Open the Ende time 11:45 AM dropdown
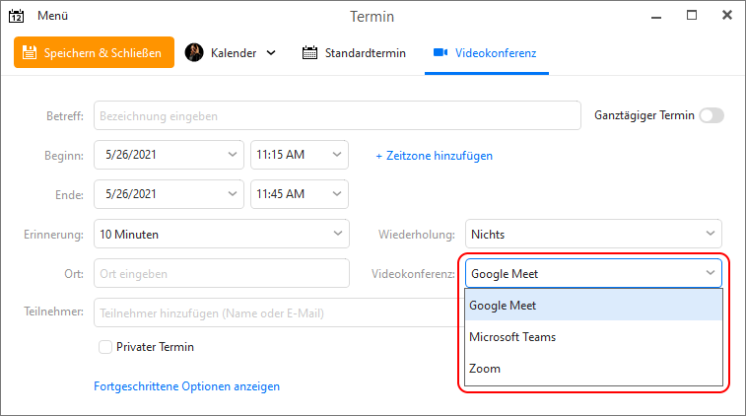 coord(300,194)
